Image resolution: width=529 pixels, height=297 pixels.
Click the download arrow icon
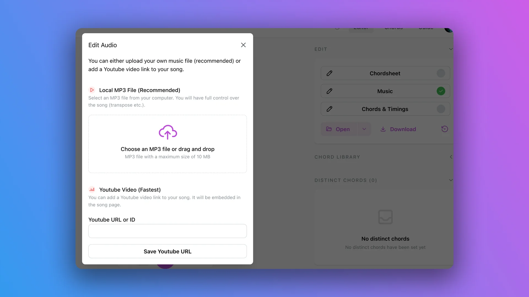point(383,129)
